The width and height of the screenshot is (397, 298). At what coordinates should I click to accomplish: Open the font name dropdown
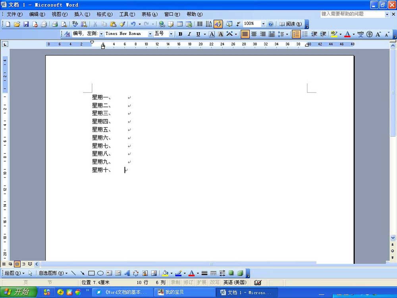[x=150, y=34]
